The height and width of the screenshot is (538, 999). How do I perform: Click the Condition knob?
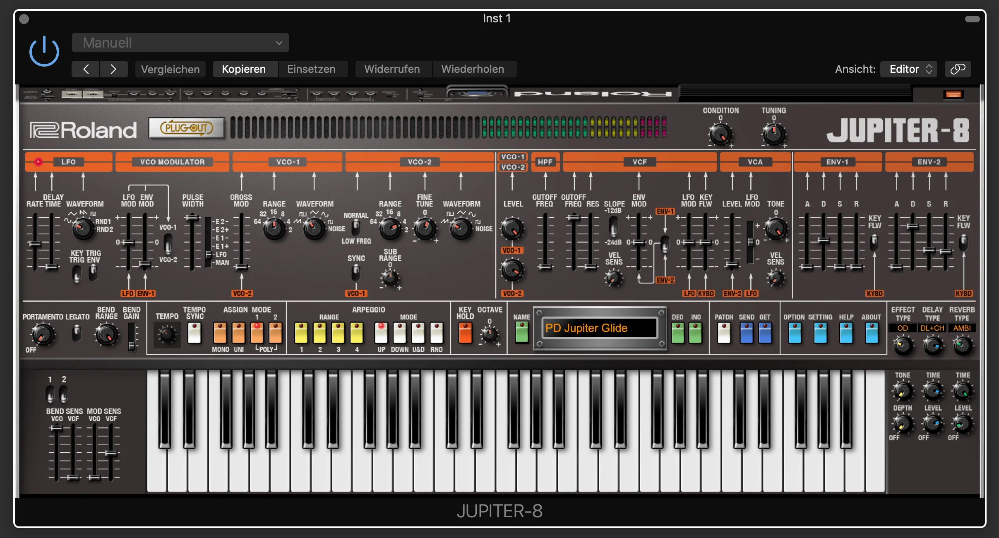720,134
